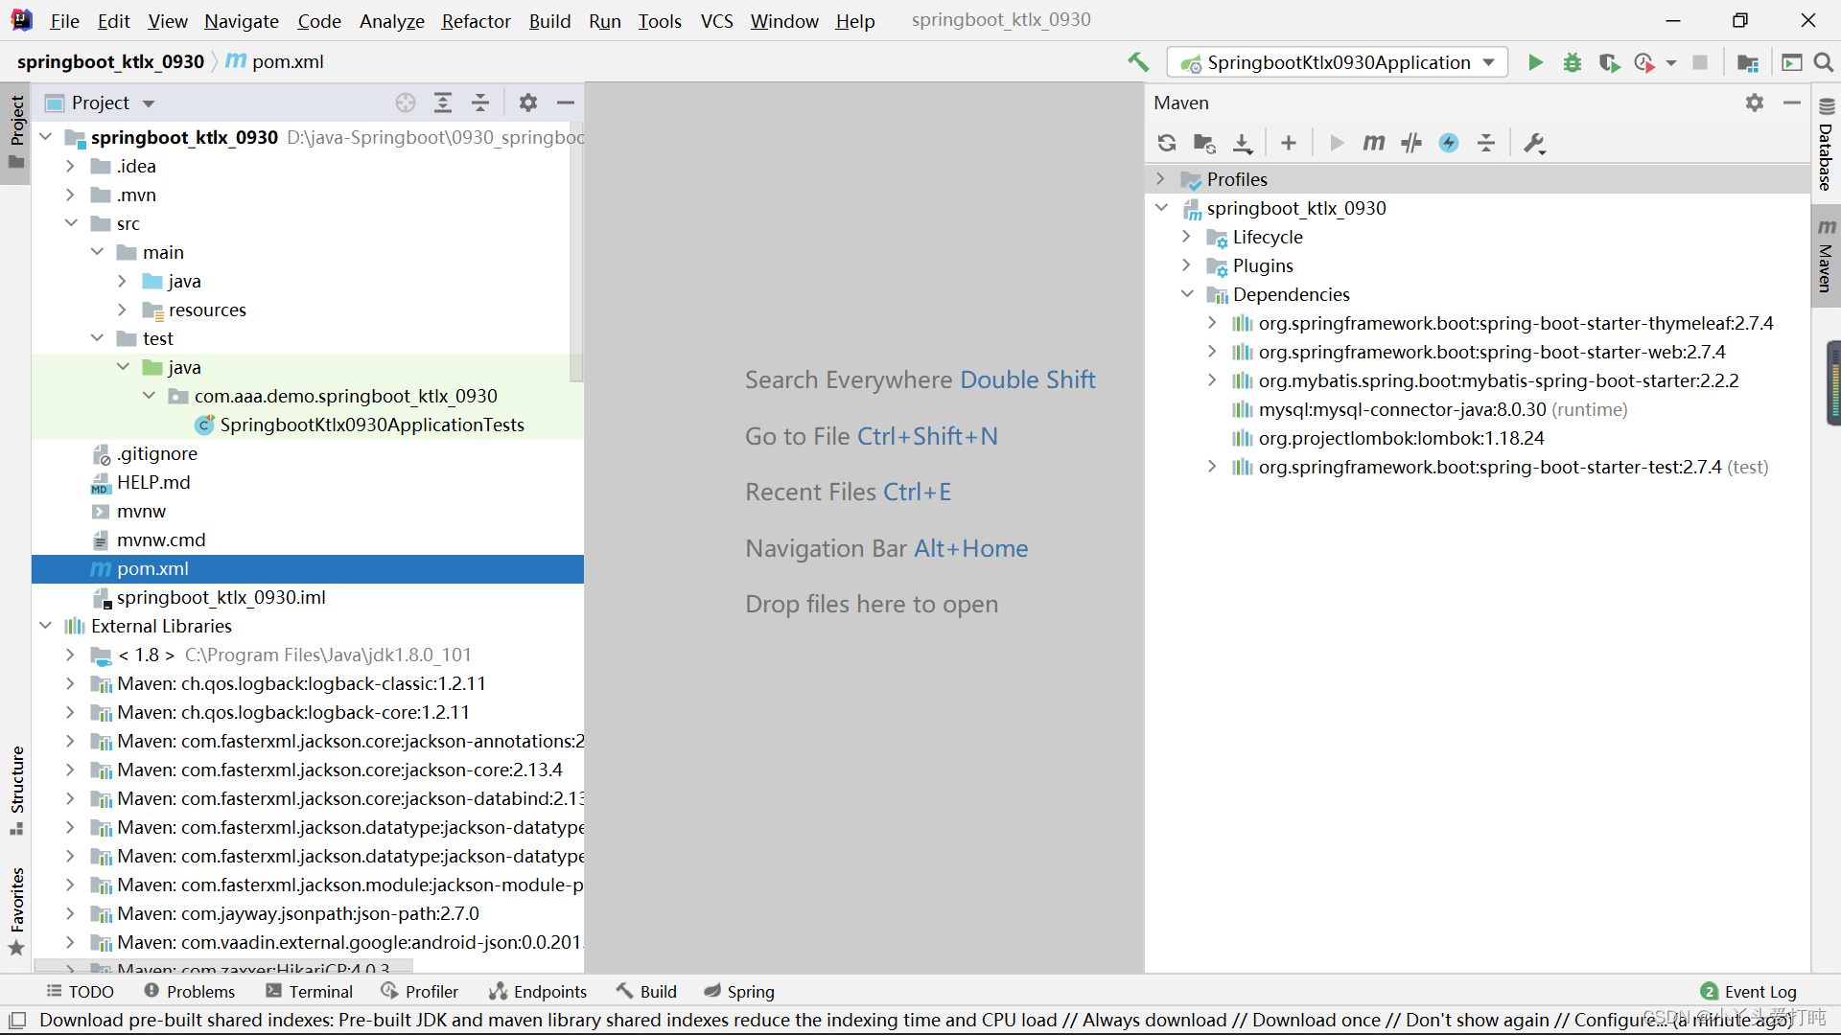Collapse the src folder
The width and height of the screenshot is (1841, 1035).
pyautogui.click(x=71, y=223)
